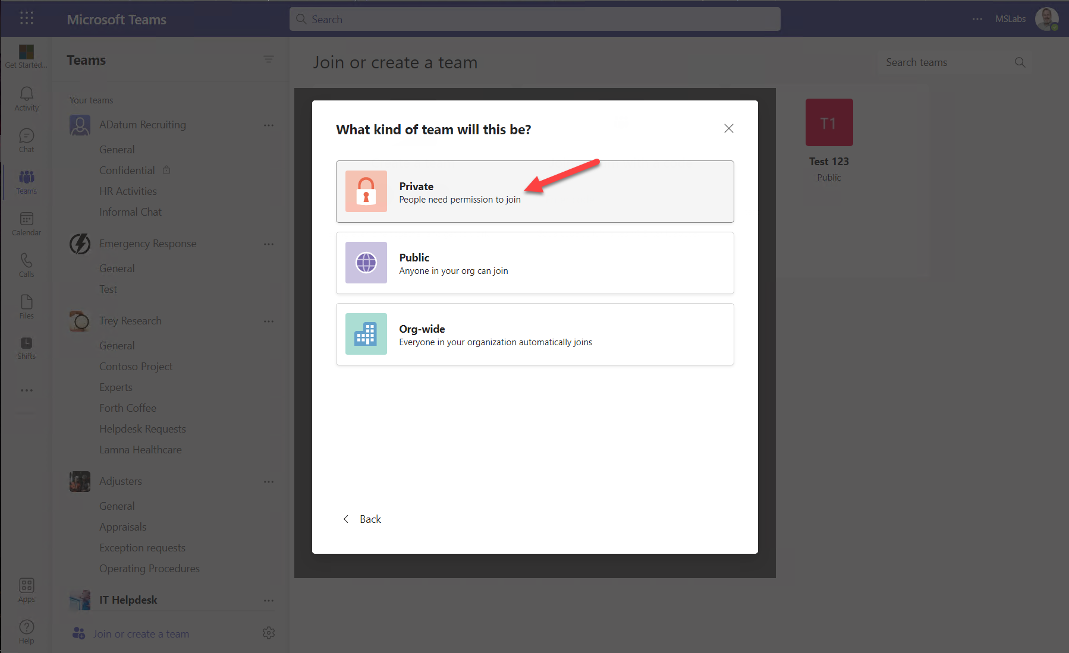1069x653 pixels.
Task: Open more options for Emergency Response
Action: coord(269,244)
